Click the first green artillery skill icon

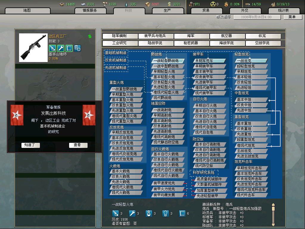pos(52,48)
